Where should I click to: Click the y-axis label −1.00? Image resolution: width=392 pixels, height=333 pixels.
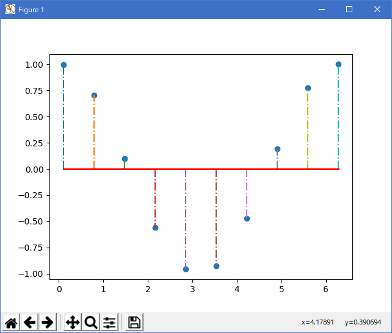31,274
